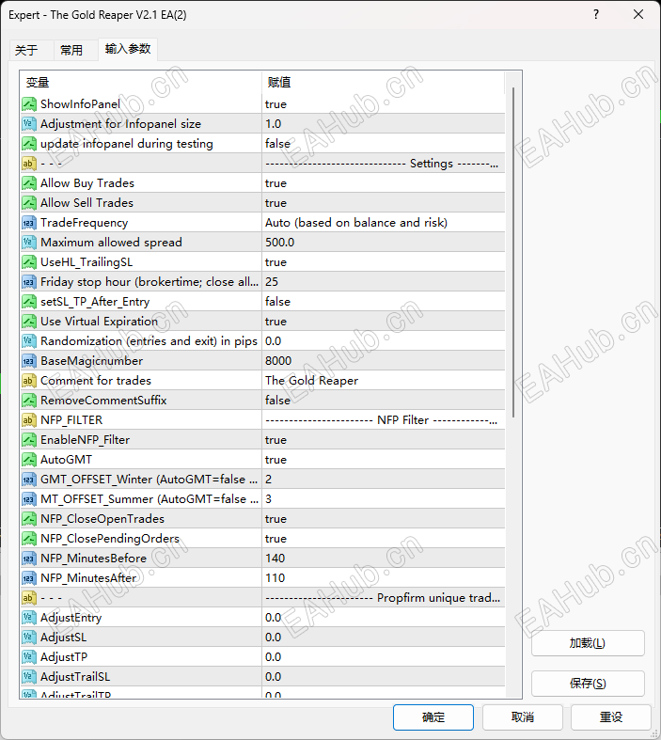Click the AutoGMT row icon
Viewport: 661px width, 740px height.
29,460
